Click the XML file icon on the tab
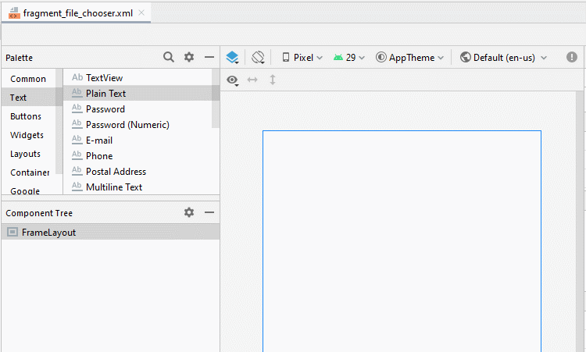586x352 pixels. [14, 13]
